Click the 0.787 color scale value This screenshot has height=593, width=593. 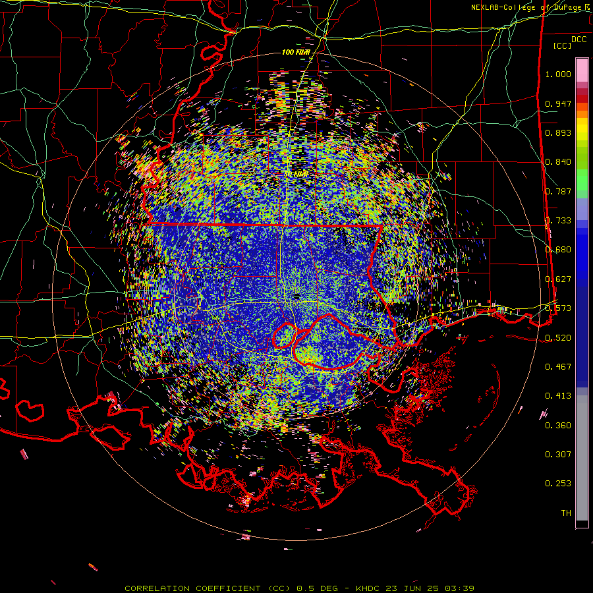coord(558,191)
